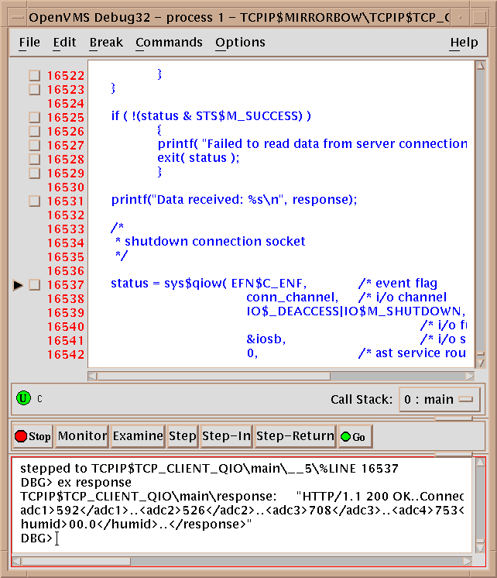Screen dimensions: 497x578
Task: Open the Help menu
Action: click(x=464, y=43)
